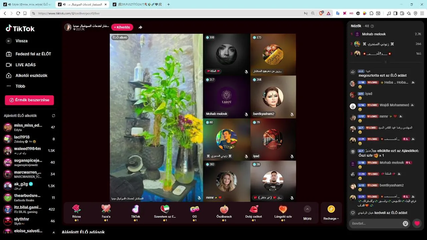Open miss_miss_ed... recommended live creator
Image resolution: width=427 pixels, height=240 pixels.
29,127
